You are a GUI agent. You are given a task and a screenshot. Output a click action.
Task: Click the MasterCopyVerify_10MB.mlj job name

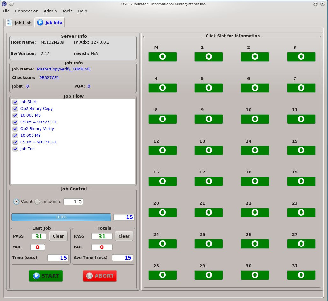pyautogui.click(x=64, y=69)
